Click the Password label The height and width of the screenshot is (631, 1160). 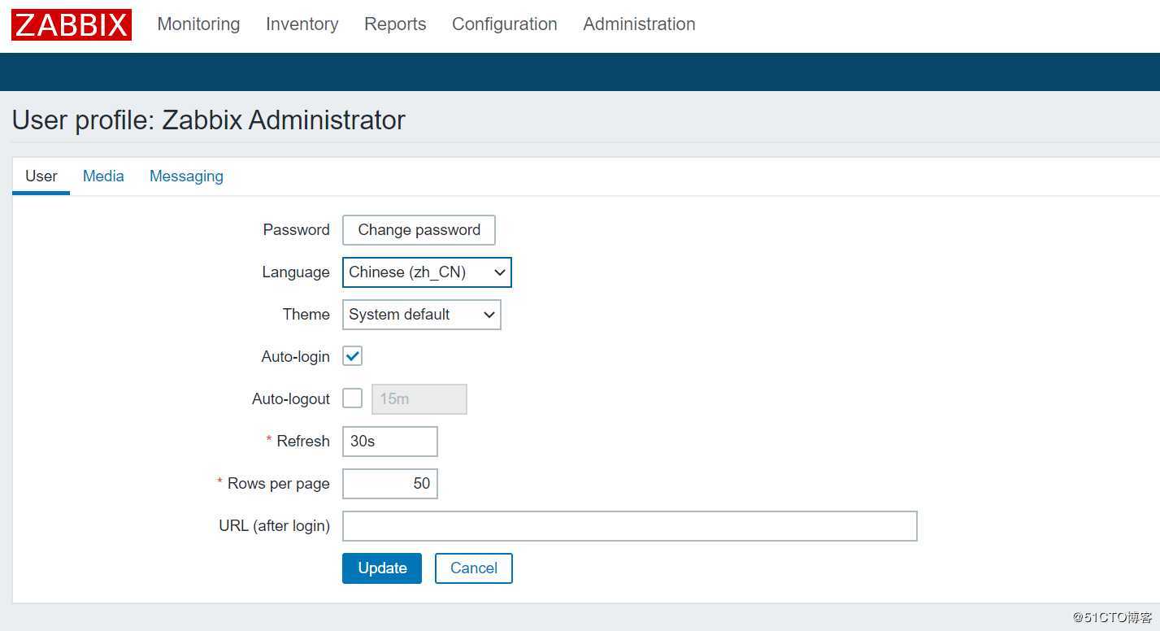[x=297, y=230]
